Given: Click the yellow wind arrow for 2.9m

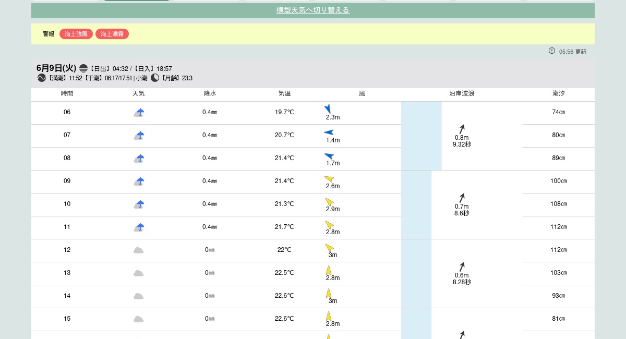Looking at the screenshot, I should (x=329, y=201).
